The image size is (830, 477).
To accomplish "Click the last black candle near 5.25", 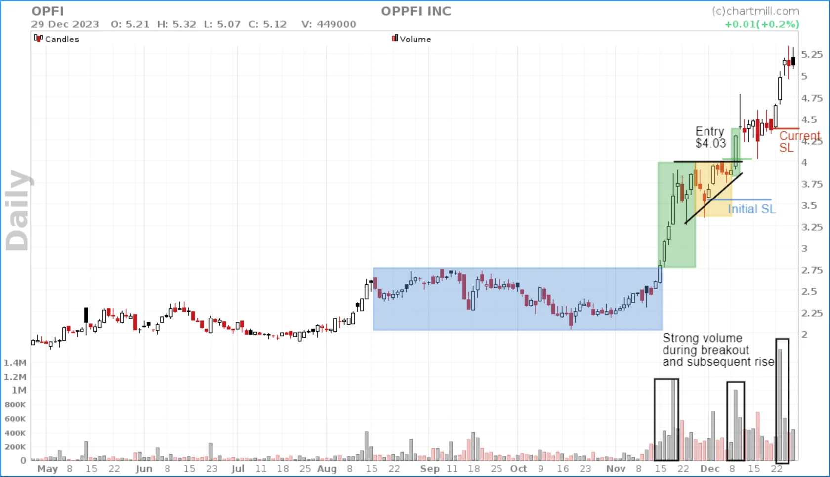I will tap(793, 61).
